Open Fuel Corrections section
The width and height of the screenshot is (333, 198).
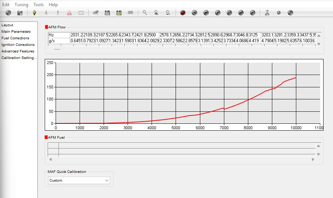15,38
